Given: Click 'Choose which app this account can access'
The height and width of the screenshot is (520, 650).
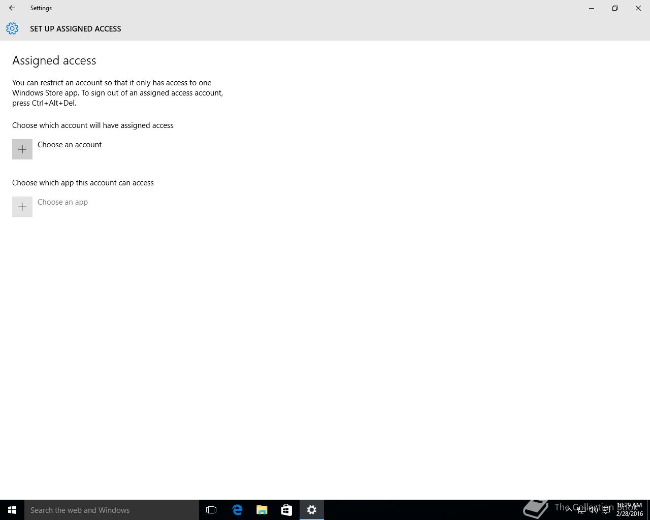Looking at the screenshot, I should [x=83, y=183].
